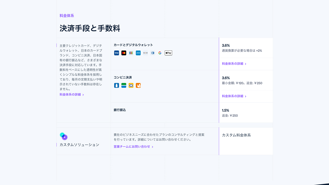Click the カスタム料金体系 cell
The width and height of the screenshot is (329, 185).
[236, 135]
